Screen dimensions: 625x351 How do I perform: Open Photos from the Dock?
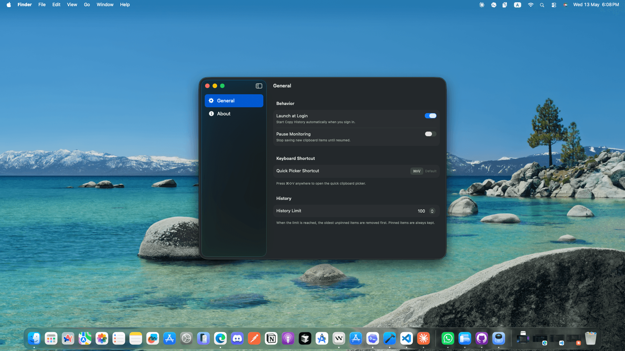tap(102, 339)
